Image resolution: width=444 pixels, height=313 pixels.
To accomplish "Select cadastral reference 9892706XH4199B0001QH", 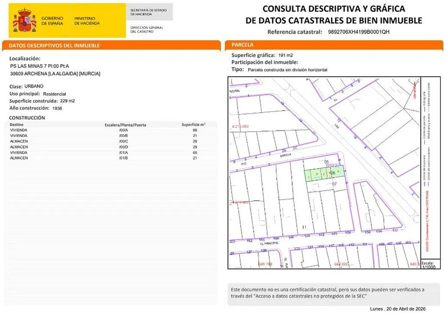I will [359, 32].
